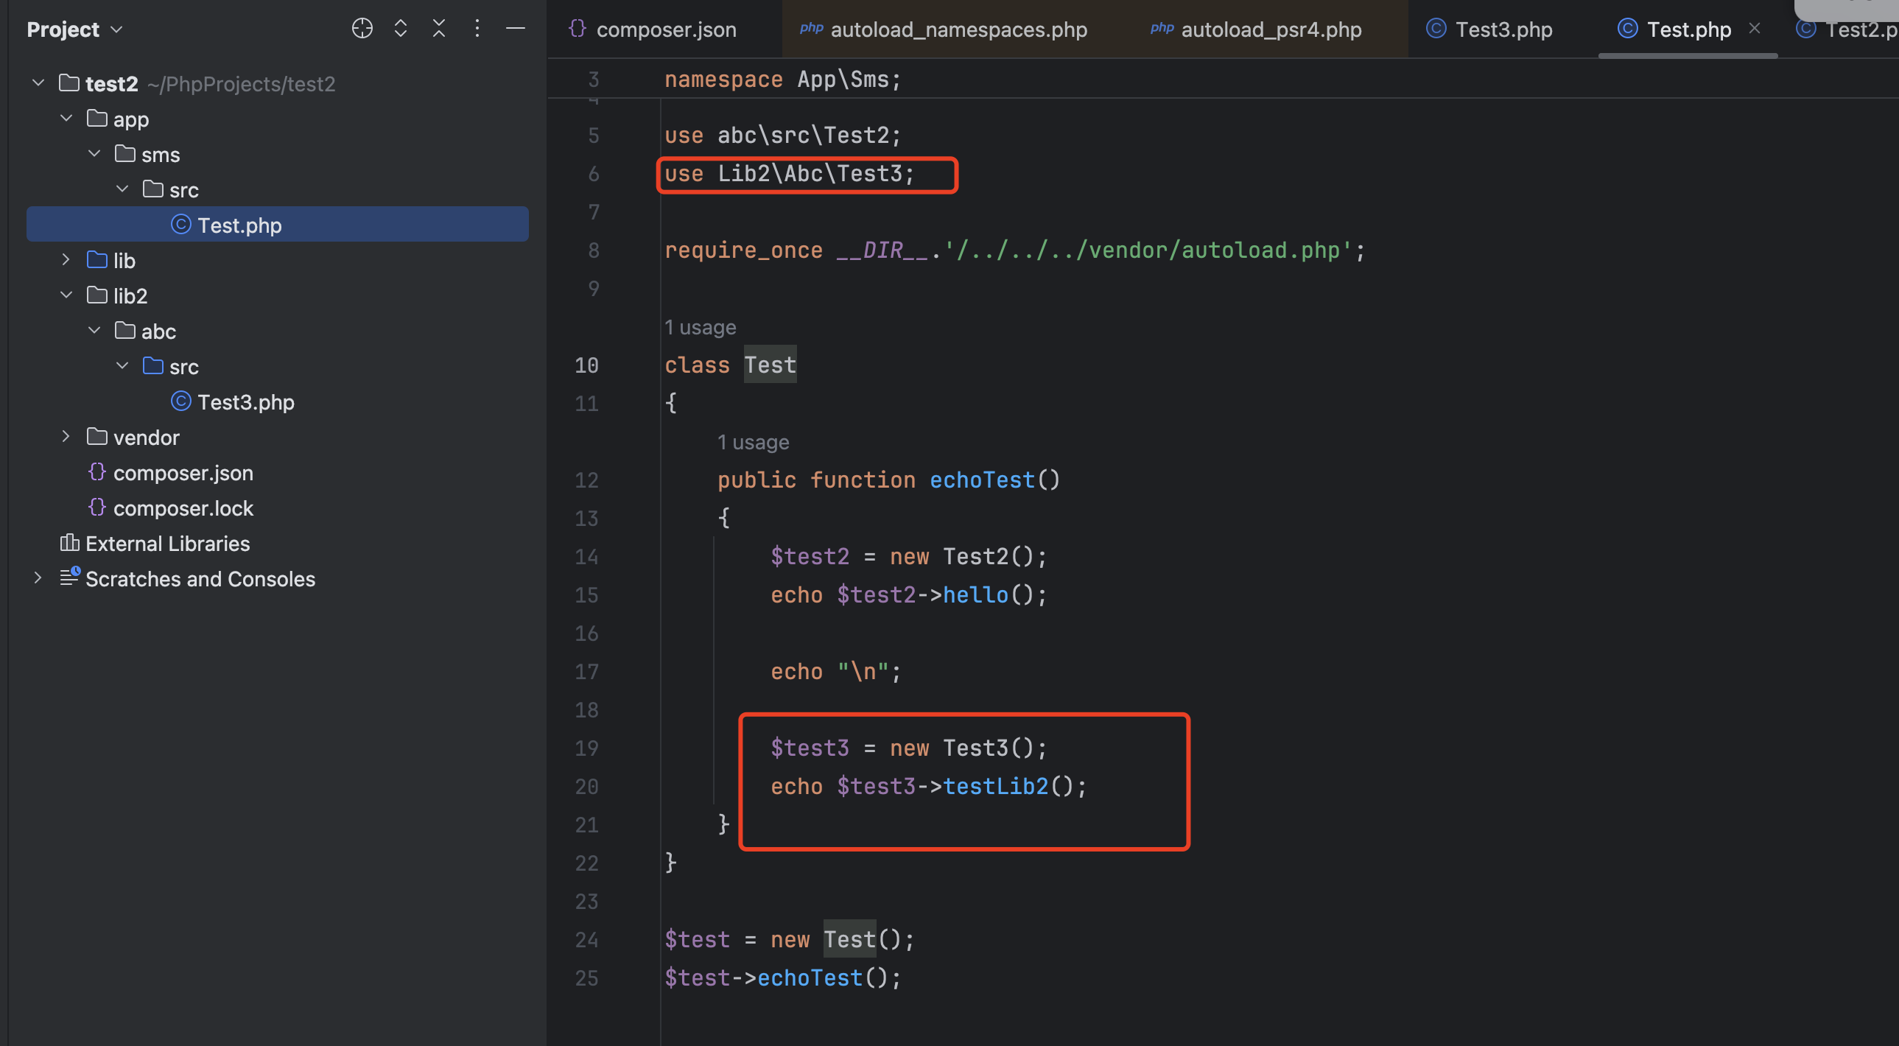Expand Scratches and Consoles node
This screenshot has width=1899, height=1046.
click(x=38, y=578)
